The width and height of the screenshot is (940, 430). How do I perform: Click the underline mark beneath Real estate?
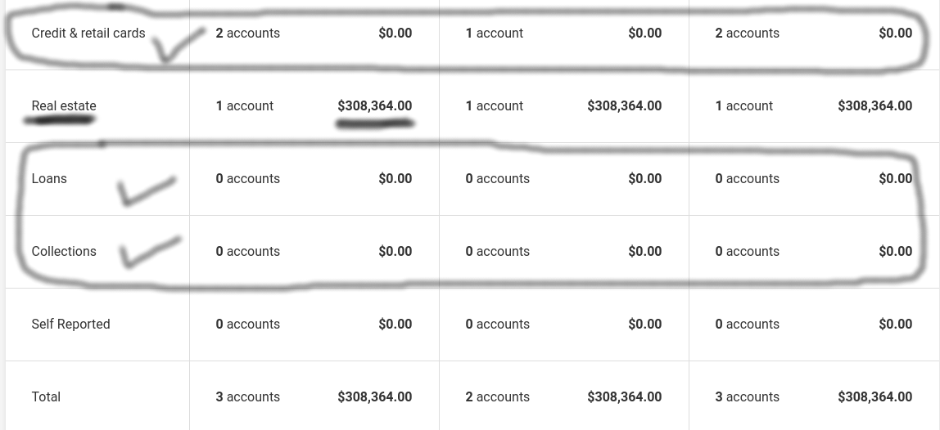click(x=59, y=120)
